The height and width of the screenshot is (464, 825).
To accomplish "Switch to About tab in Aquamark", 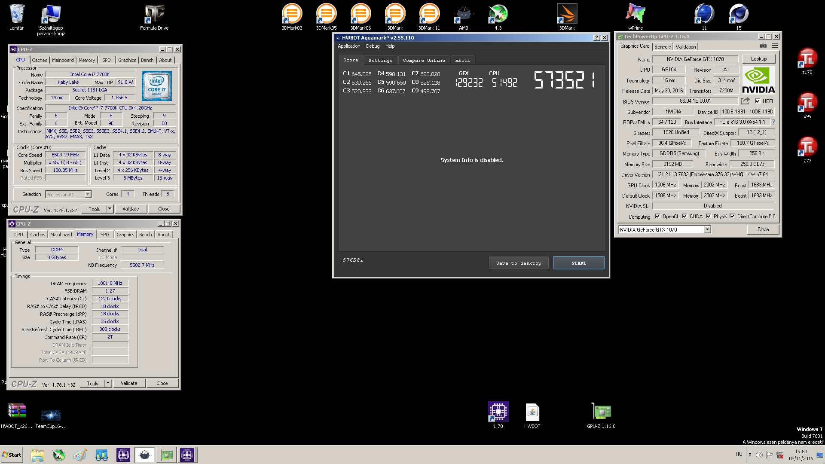I will [x=462, y=61].
